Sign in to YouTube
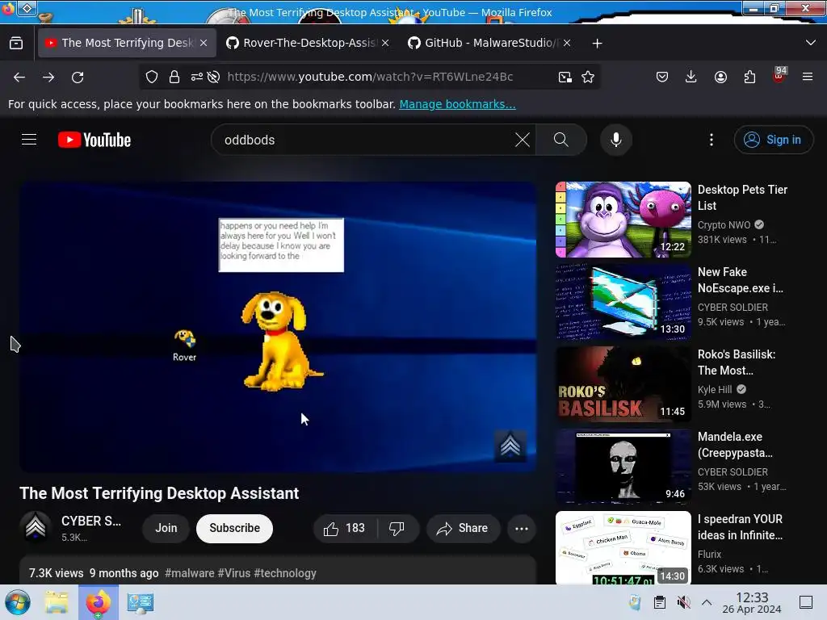The width and height of the screenshot is (827, 620). coord(774,140)
